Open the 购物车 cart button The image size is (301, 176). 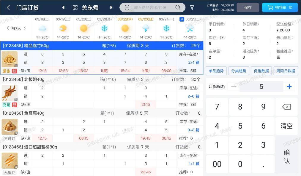pos(280,8)
